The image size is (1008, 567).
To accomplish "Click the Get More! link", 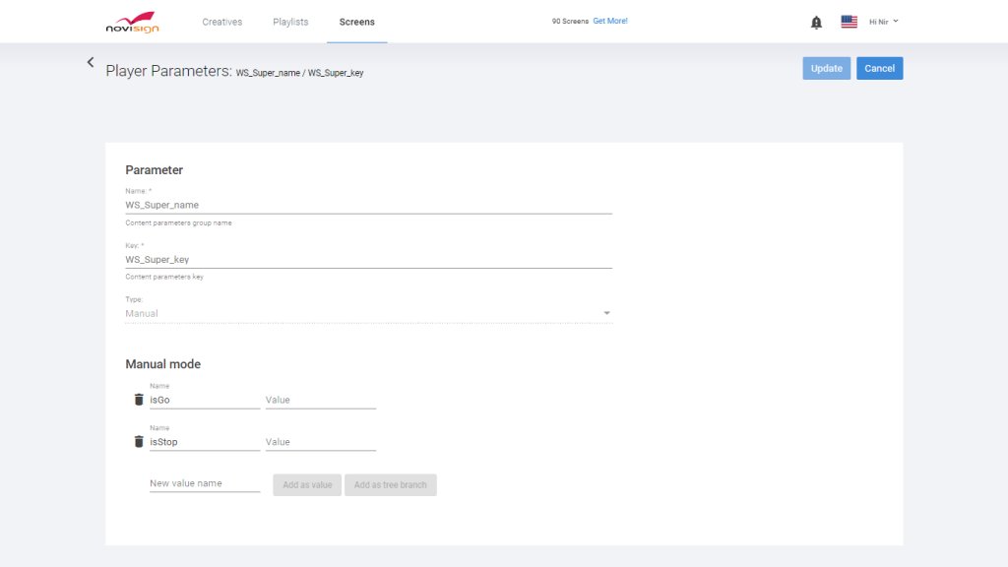I will tap(610, 21).
